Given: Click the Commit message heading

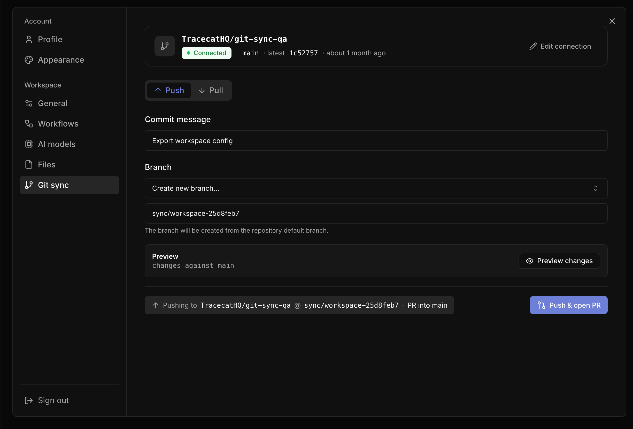Looking at the screenshot, I should (x=177, y=120).
